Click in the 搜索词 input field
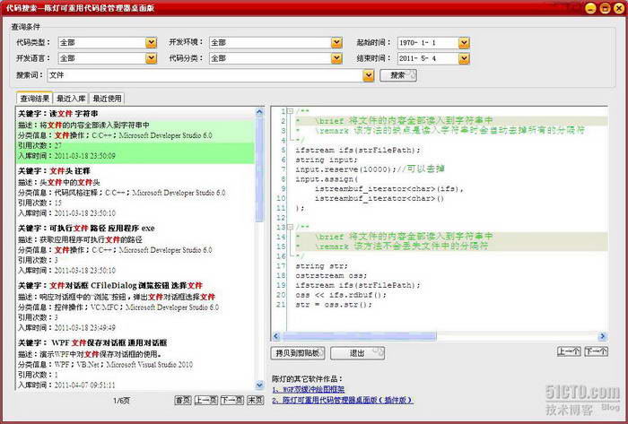This screenshot has height=424, width=628. pos(206,75)
